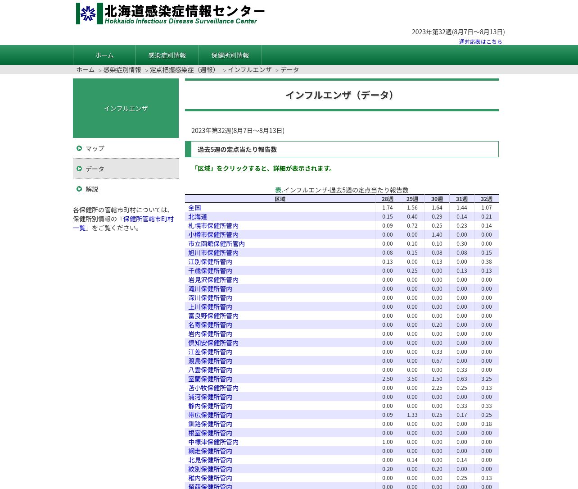
Task: Open 江差保健所管内 details
Action: (210, 352)
